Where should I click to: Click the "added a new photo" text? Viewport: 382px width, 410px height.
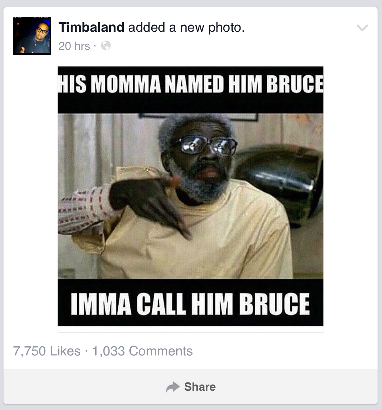pos(186,28)
